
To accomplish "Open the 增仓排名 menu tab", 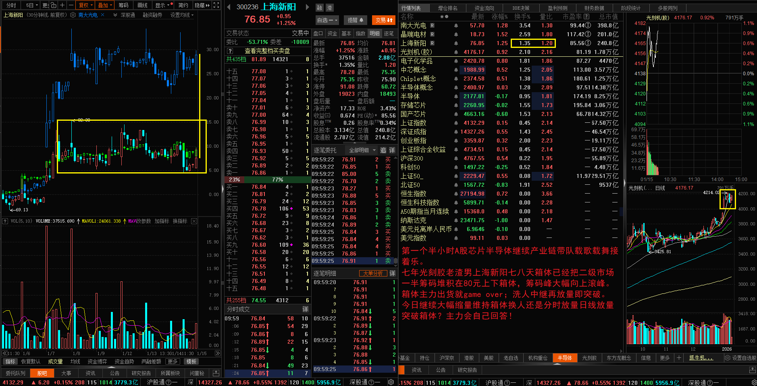I will click(447, 8).
